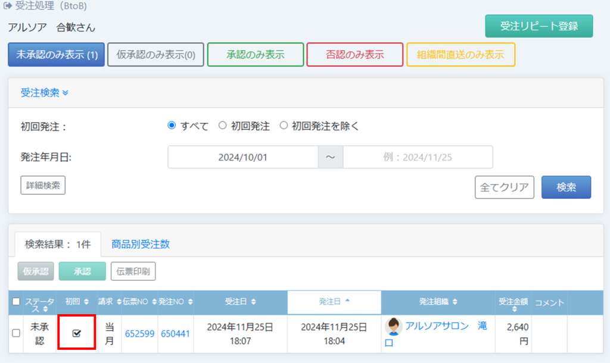Viewport: 610px width, 363px height.
Task: Expand 詳細検索 advanced search options
Action: pos(43,185)
